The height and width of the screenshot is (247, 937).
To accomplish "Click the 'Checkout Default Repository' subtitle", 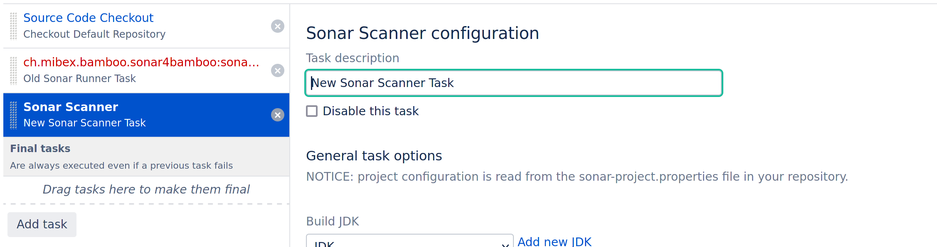I will pyautogui.click(x=94, y=34).
